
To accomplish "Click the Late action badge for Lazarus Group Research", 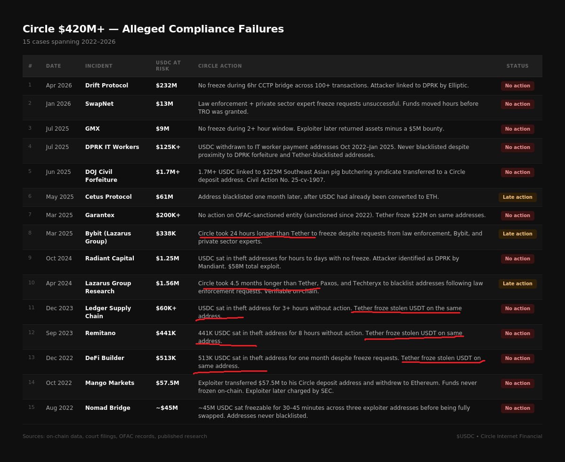I will pos(517,284).
